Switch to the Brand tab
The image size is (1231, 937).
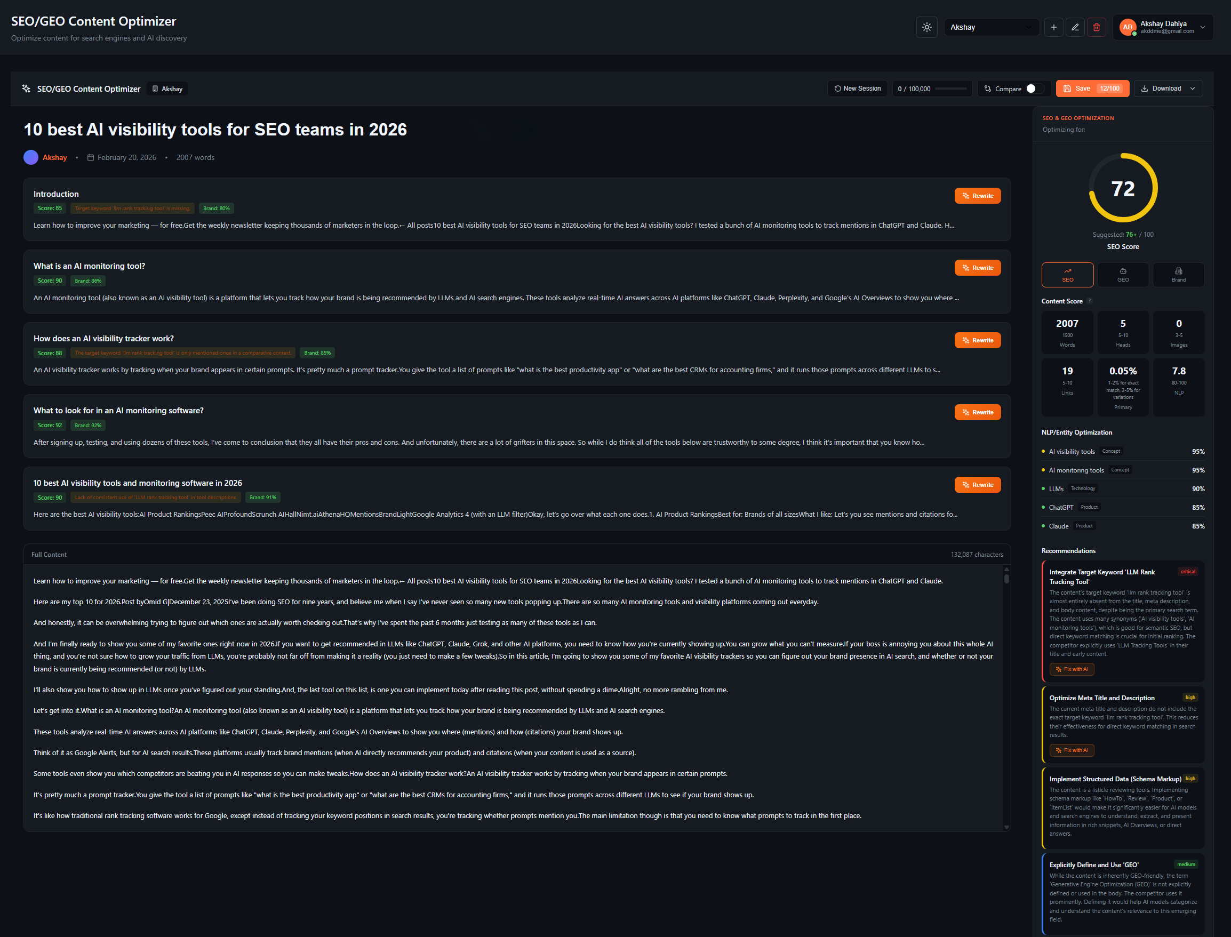[1178, 275]
